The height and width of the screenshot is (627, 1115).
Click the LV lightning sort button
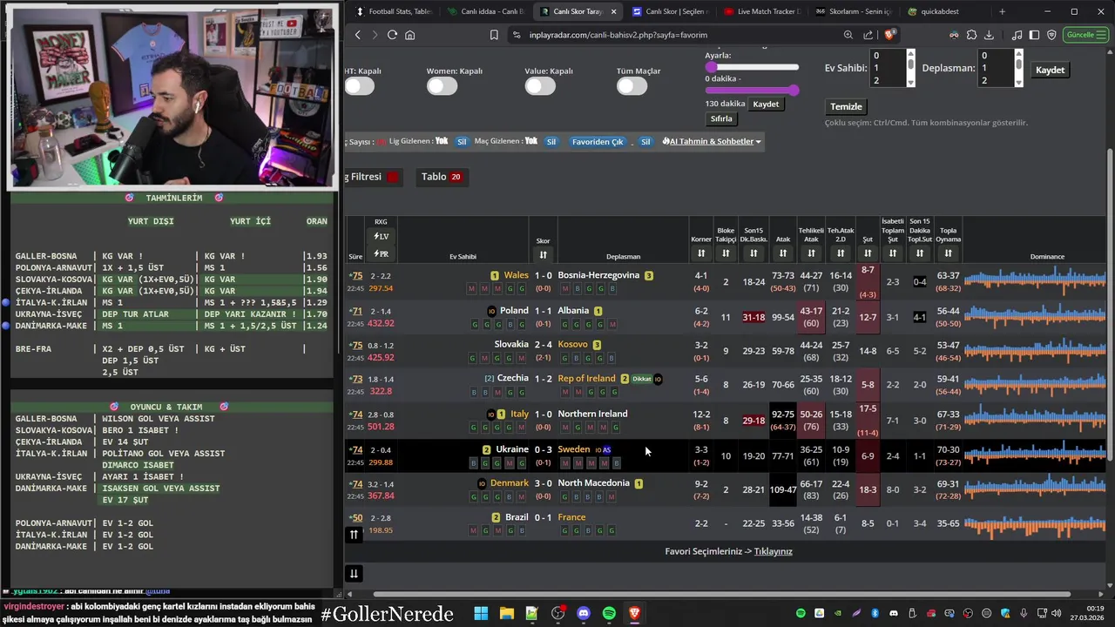pos(381,236)
